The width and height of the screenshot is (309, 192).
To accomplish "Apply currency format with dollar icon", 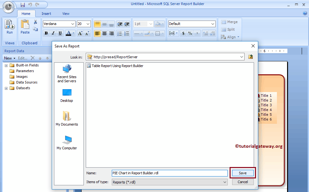I will click(x=183, y=34).
